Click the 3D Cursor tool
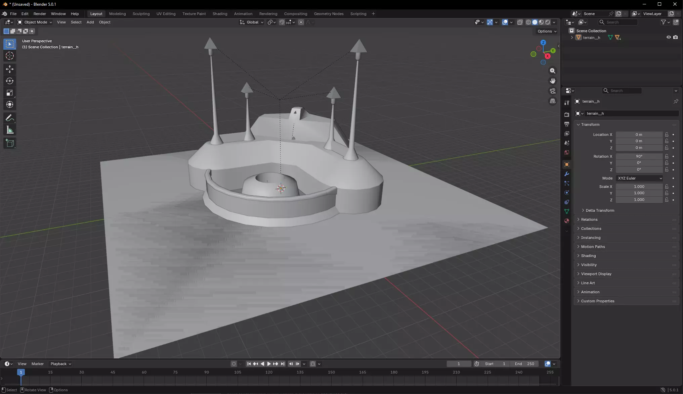The image size is (683, 394). point(10,56)
